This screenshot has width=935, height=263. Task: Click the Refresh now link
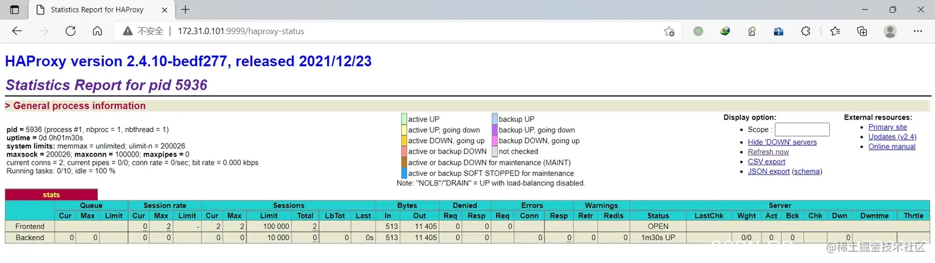point(768,152)
